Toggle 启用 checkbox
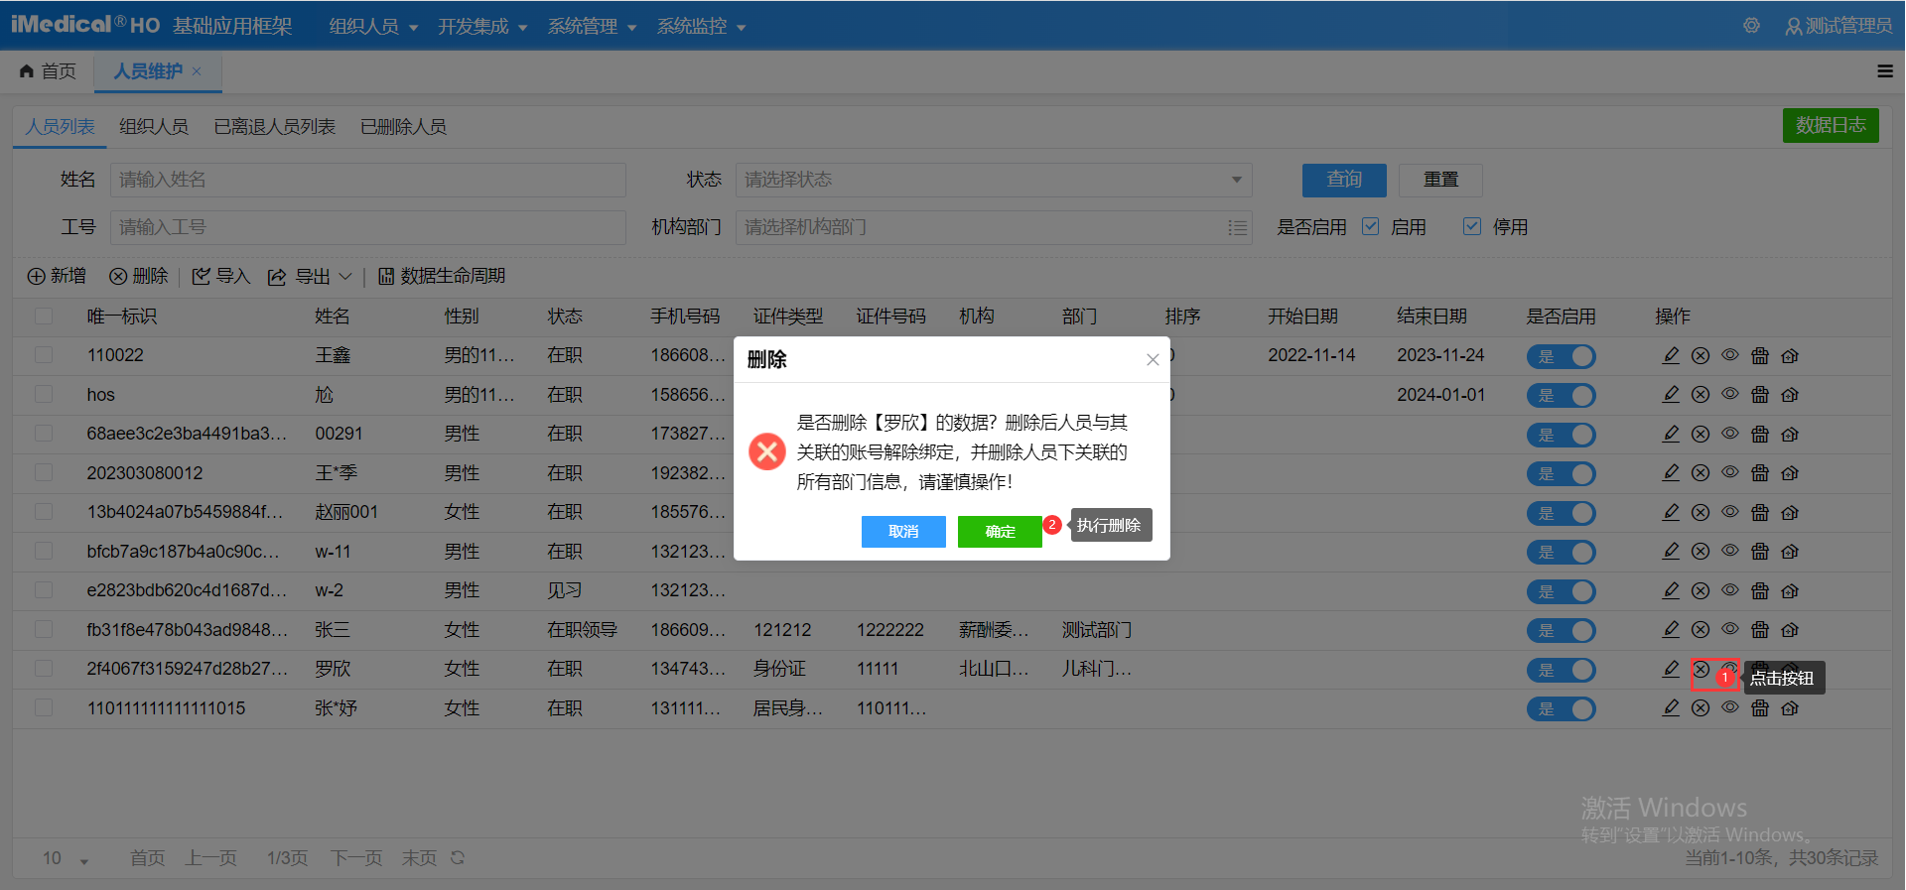 1371,227
